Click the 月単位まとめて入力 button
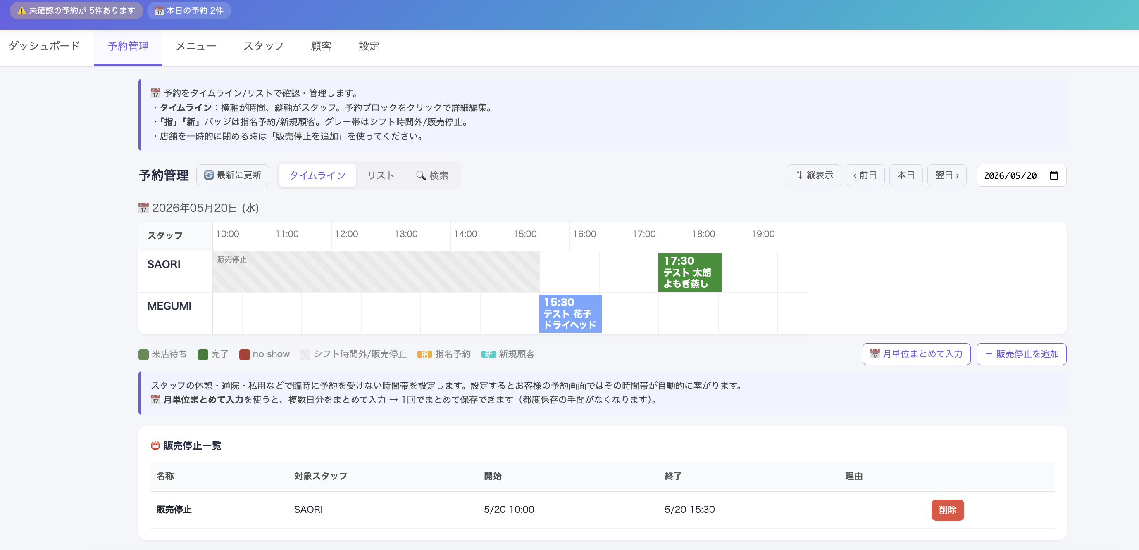Screen dimensions: 1139x550 pos(916,353)
